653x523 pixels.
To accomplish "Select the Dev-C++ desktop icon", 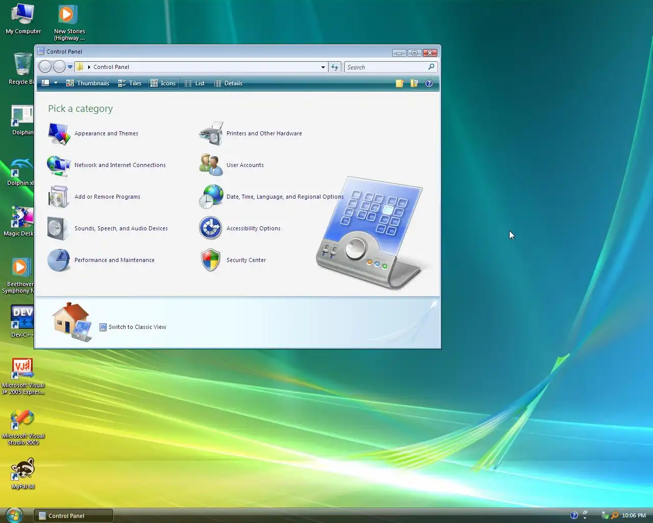I will point(22,321).
